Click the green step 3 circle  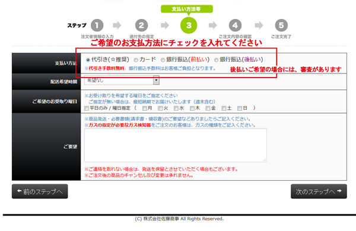point(189,25)
